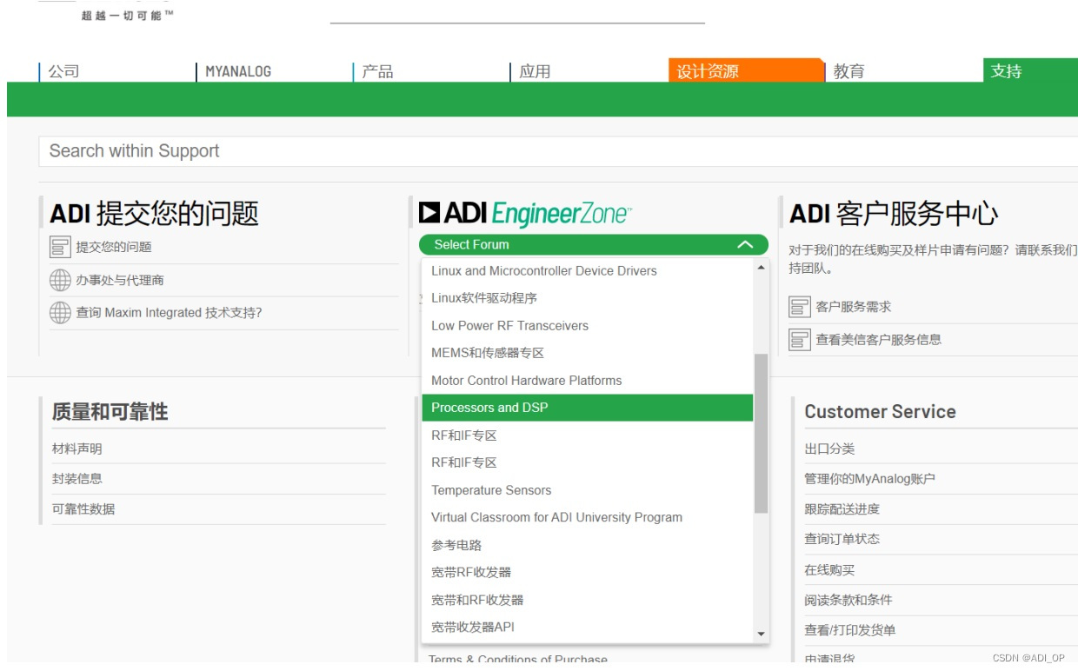Select Linux and Microcontroller Device Drivers forum
Image resolution: width=1078 pixels, height=671 pixels.
588,271
